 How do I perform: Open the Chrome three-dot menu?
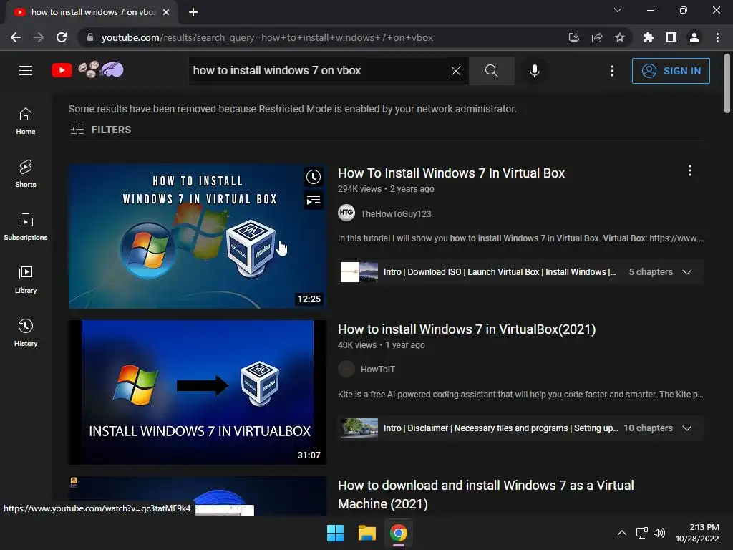pyautogui.click(x=717, y=37)
